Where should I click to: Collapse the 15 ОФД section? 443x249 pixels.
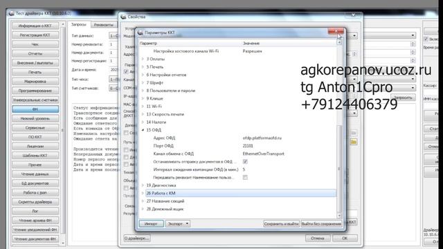[143, 130]
